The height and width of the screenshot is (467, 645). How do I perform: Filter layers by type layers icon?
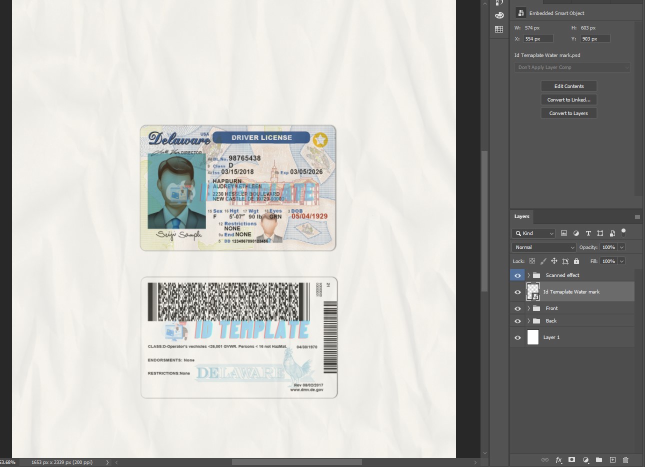coord(588,233)
